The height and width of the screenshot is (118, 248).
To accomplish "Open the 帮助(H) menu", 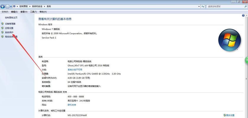I will (x=43, y=12).
